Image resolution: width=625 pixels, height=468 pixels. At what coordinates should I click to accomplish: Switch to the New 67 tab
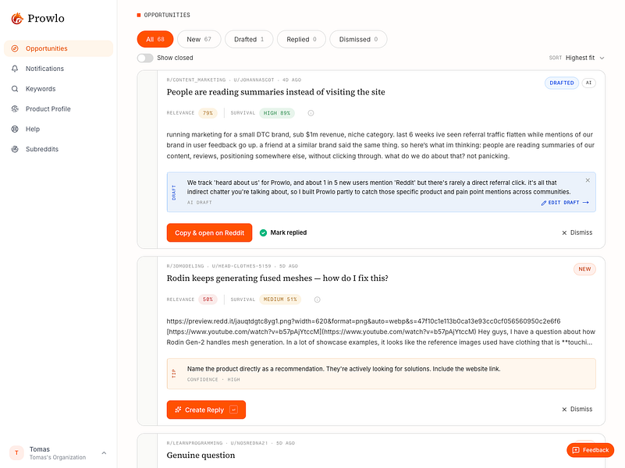199,40
